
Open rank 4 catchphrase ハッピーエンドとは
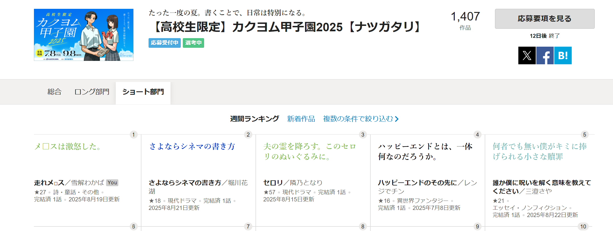pyautogui.click(x=425, y=151)
